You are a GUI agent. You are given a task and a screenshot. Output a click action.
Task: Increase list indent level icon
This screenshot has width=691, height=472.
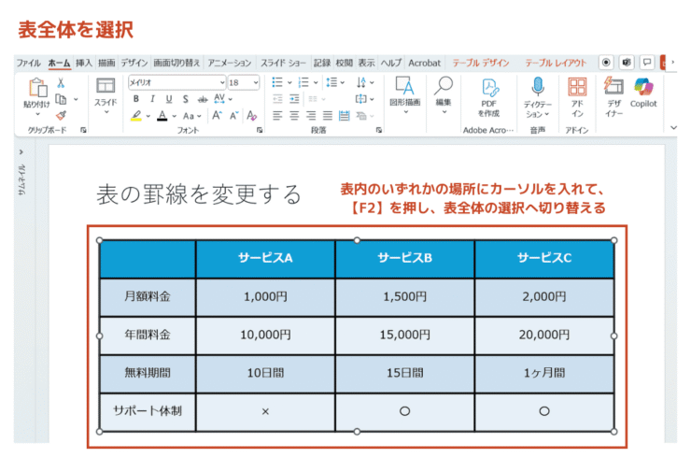pos(294,99)
